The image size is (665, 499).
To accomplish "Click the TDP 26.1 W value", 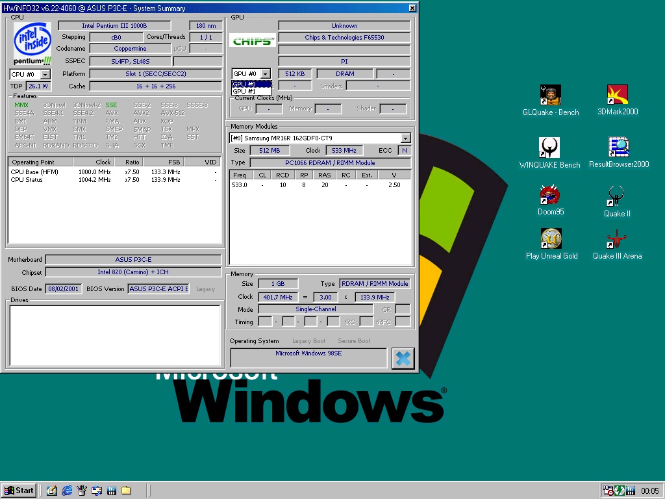I will pyautogui.click(x=38, y=86).
